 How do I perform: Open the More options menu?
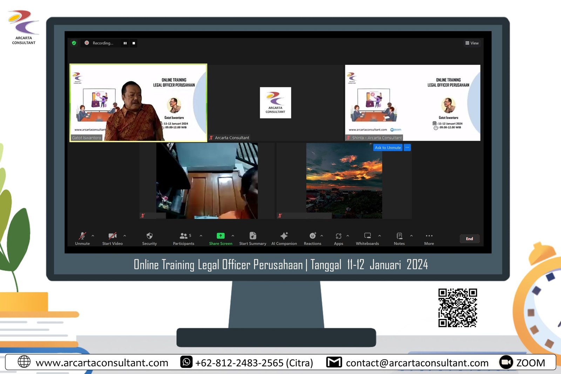[x=429, y=236]
